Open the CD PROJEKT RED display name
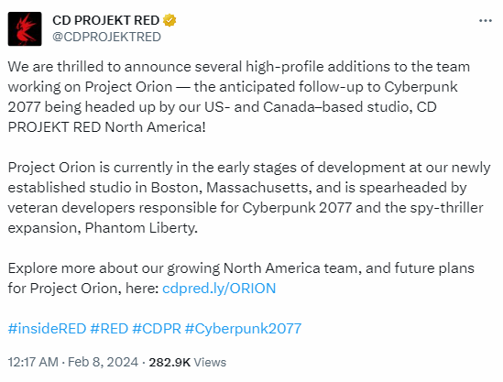 tap(106, 20)
